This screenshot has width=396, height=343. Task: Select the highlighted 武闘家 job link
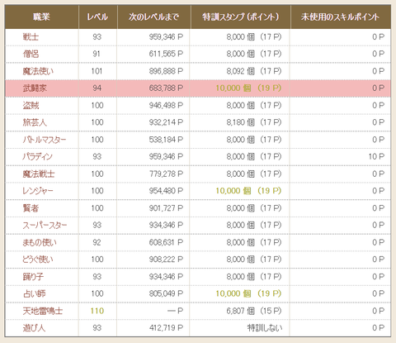35,88
